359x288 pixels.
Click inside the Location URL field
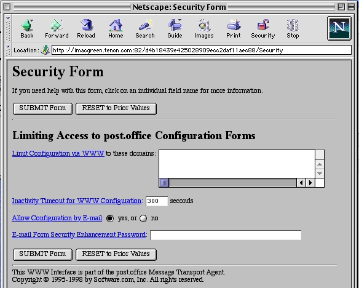[202, 50]
